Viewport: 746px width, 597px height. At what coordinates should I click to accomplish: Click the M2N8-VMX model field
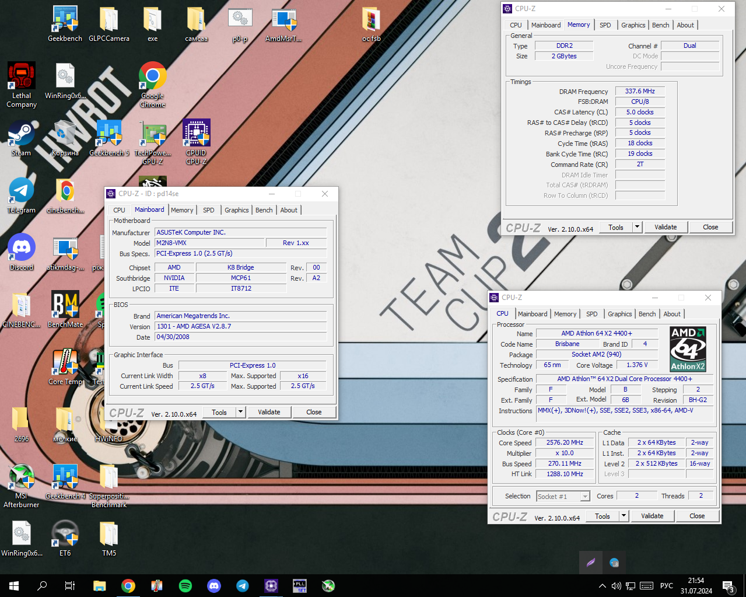(x=209, y=243)
